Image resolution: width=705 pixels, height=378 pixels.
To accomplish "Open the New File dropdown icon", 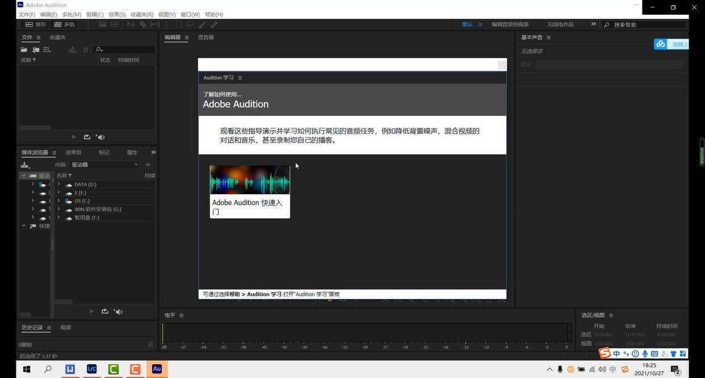I will pyautogui.click(x=47, y=50).
